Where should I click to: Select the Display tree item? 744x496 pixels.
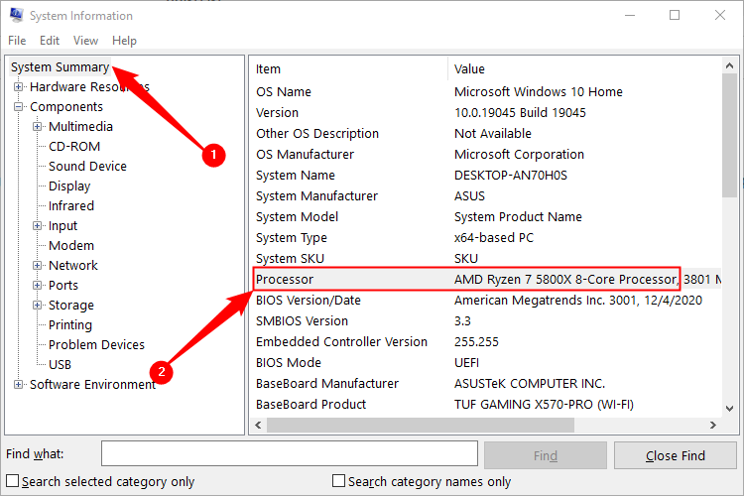click(69, 186)
